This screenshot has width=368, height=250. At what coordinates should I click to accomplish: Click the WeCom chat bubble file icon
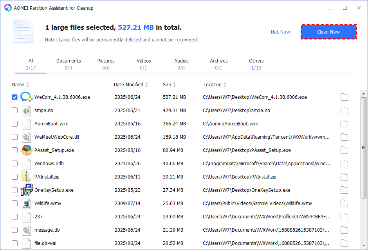click(26, 97)
